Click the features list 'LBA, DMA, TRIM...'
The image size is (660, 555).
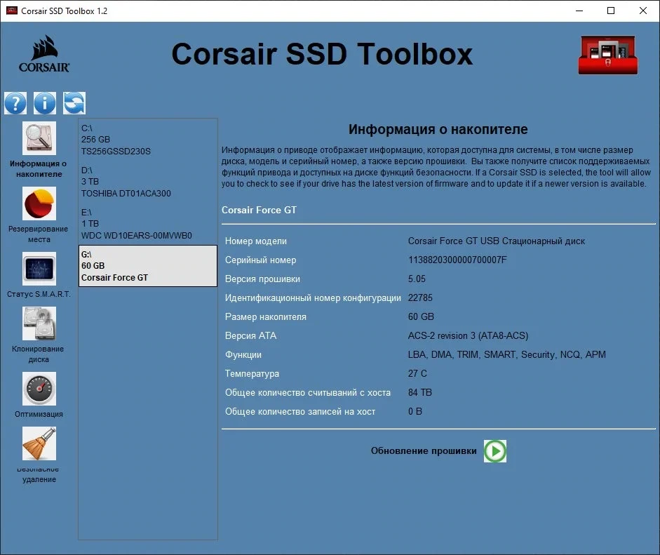[507, 354]
